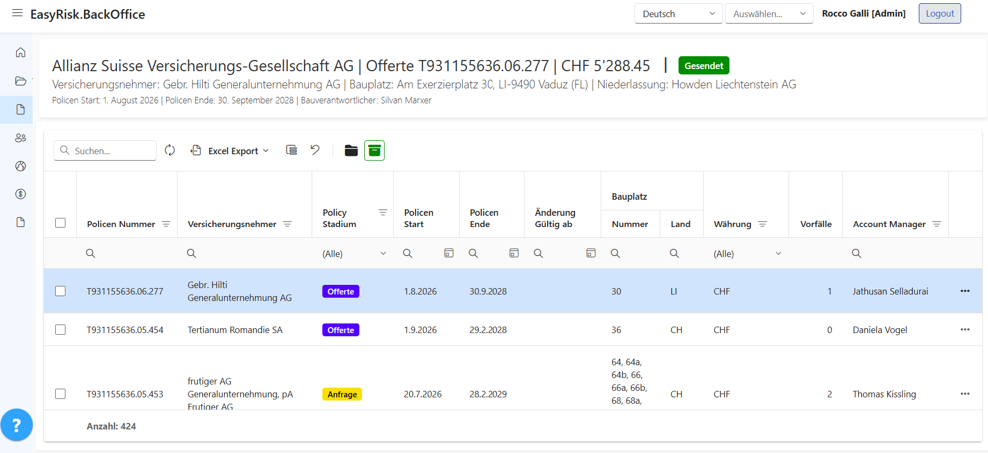Check the row T931155636.05.454
The image size is (988, 453).
[61, 329]
